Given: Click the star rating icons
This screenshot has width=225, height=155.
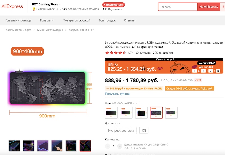Looking at the screenshot, I should tap(116, 53).
